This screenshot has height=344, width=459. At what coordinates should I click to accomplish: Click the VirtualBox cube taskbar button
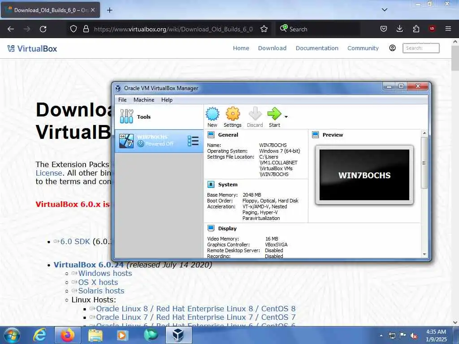coord(178,335)
